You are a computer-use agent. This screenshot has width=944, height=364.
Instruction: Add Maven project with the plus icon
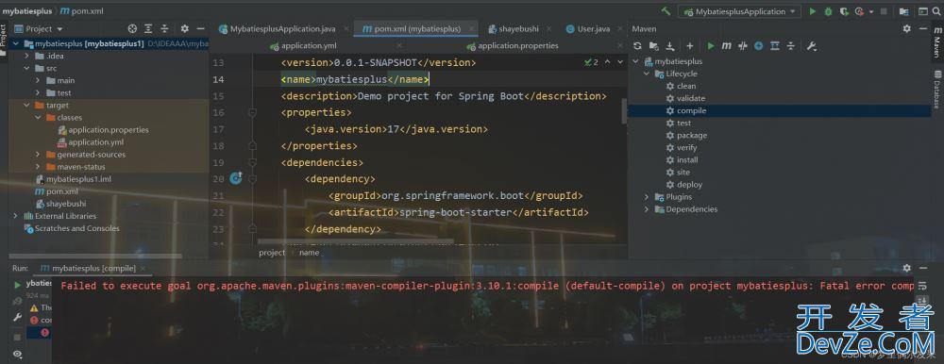[x=690, y=45]
